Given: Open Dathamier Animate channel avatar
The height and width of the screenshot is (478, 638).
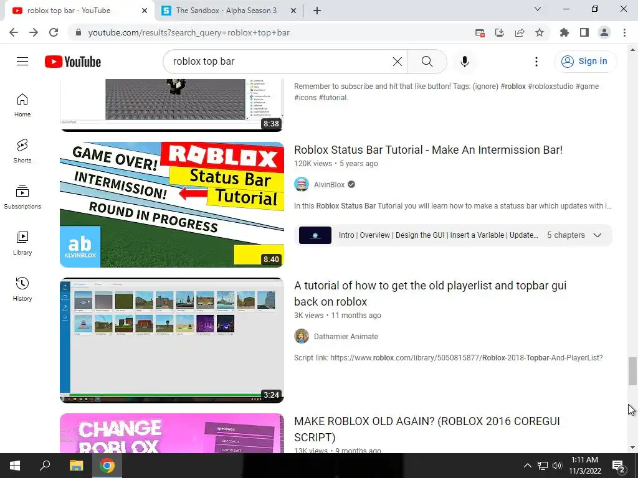Looking at the screenshot, I should [302, 336].
